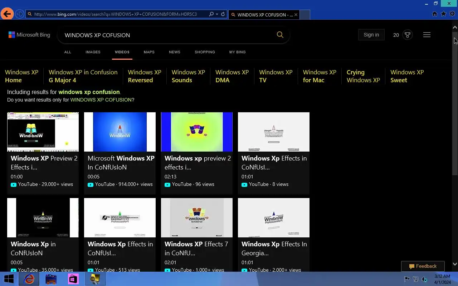Click the address bar search magnifier icon
Screen dimensions: 458x286
coord(211,14)
